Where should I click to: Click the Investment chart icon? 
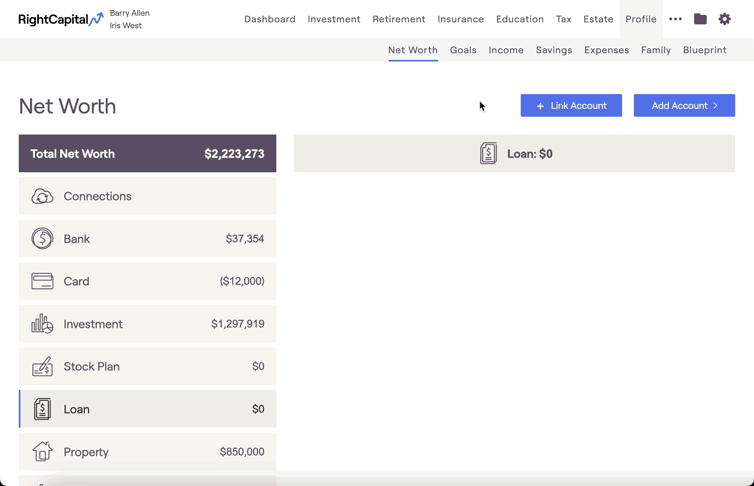click(x=42, y=324)
